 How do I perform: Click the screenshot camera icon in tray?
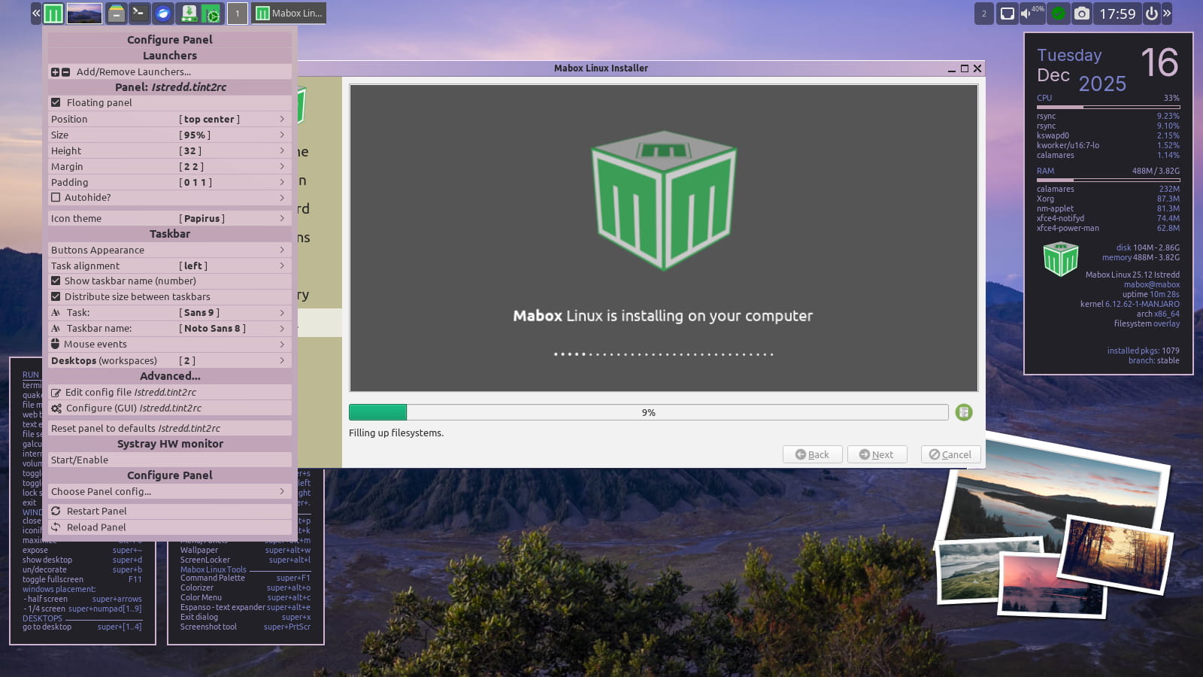[x=1081, y=14]
